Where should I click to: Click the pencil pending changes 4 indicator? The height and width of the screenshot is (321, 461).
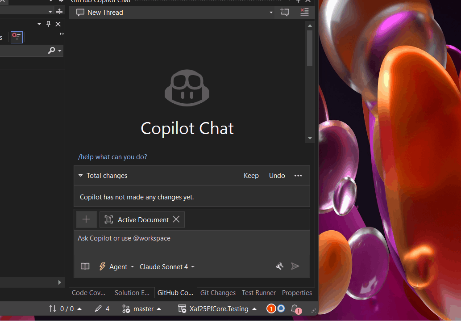coord(102,308)
